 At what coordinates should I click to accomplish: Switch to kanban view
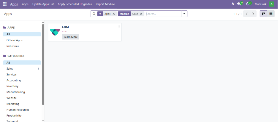click(263, 14)
